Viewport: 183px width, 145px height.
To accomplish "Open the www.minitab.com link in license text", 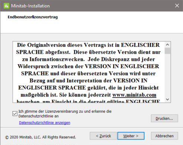I will coord(134,95).
